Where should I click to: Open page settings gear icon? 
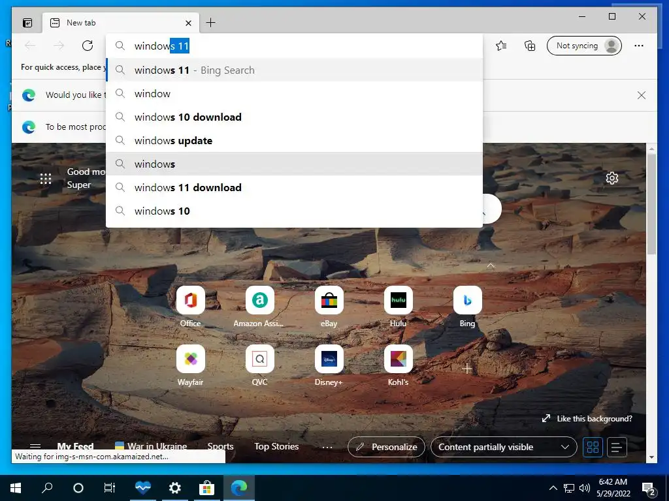click(x=612, y=178)
